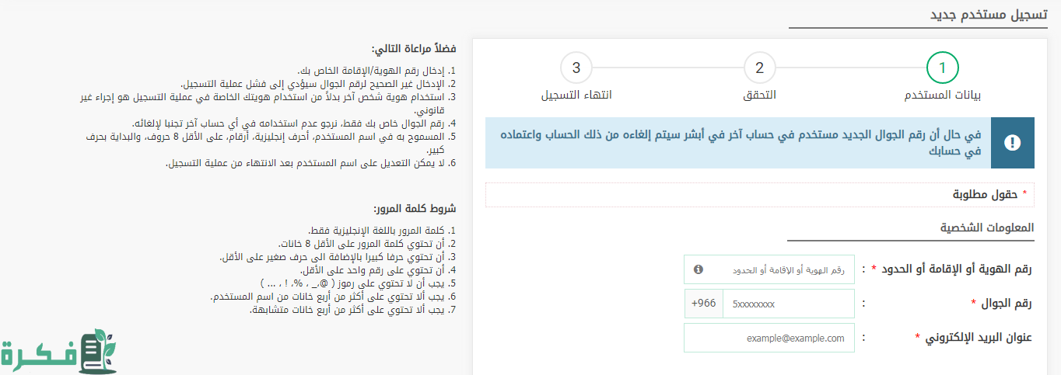The height and width of the screenshot is (375, 1061).
Task: Click the +966 country code prefix box
Action: tap(703, 304)
